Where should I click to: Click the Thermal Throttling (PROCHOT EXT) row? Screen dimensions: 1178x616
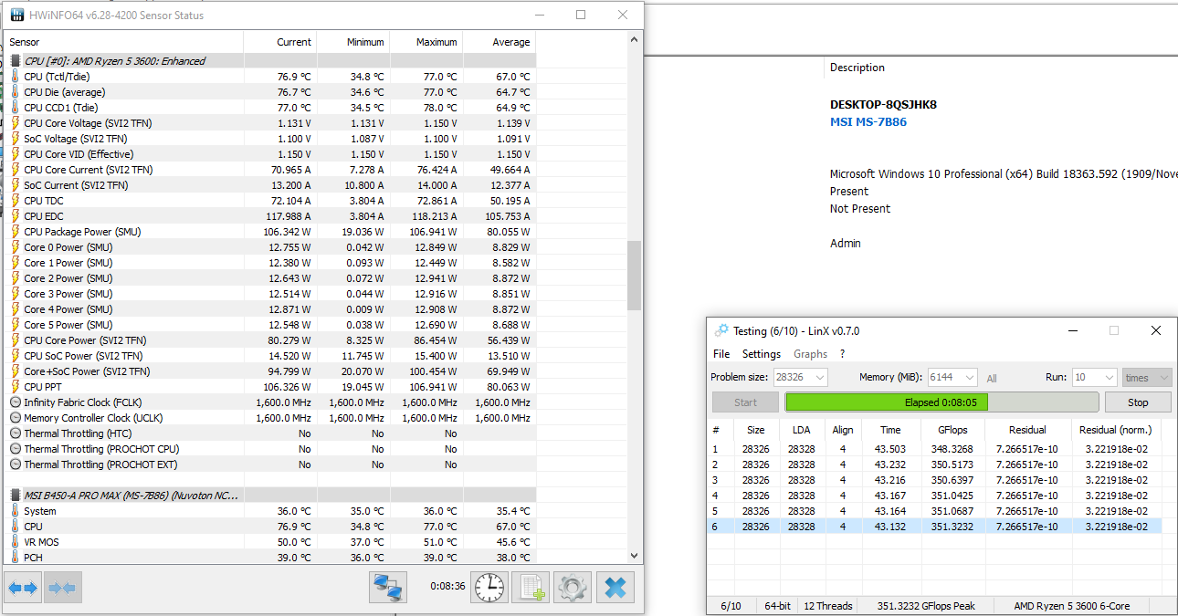(270, 465)
